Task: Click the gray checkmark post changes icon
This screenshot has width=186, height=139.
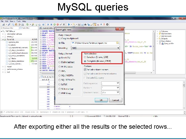Action: coord(61,24)
